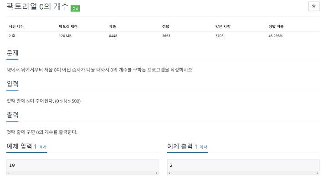
Task: Click the example output horizontal scrollbar track
Action: pyautogui.click(x=243, y=173)
